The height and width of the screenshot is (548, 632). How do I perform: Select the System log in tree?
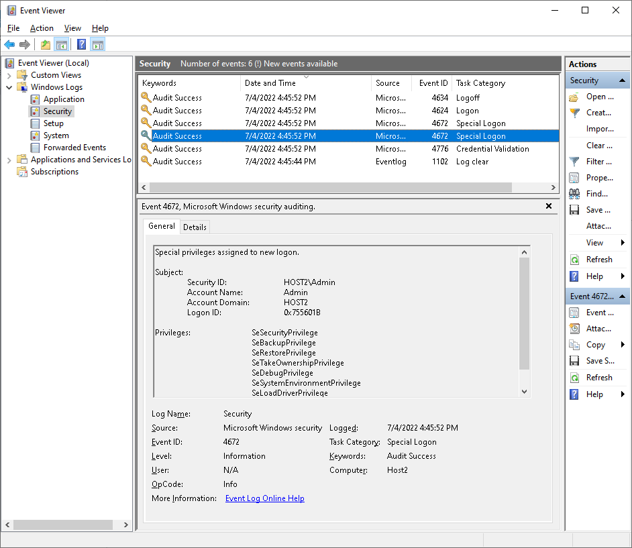point(56,135)
